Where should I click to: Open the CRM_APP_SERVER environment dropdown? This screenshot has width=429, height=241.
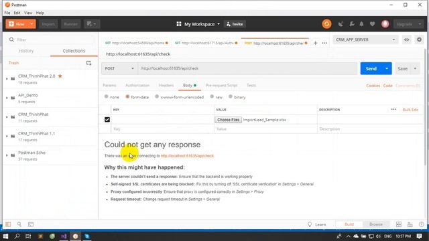365,39
